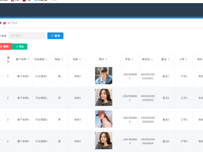This screenshot has width=203, height=152.
Task: Open the photo thumbnail of 客户名称1
Action: pos(104,76)
